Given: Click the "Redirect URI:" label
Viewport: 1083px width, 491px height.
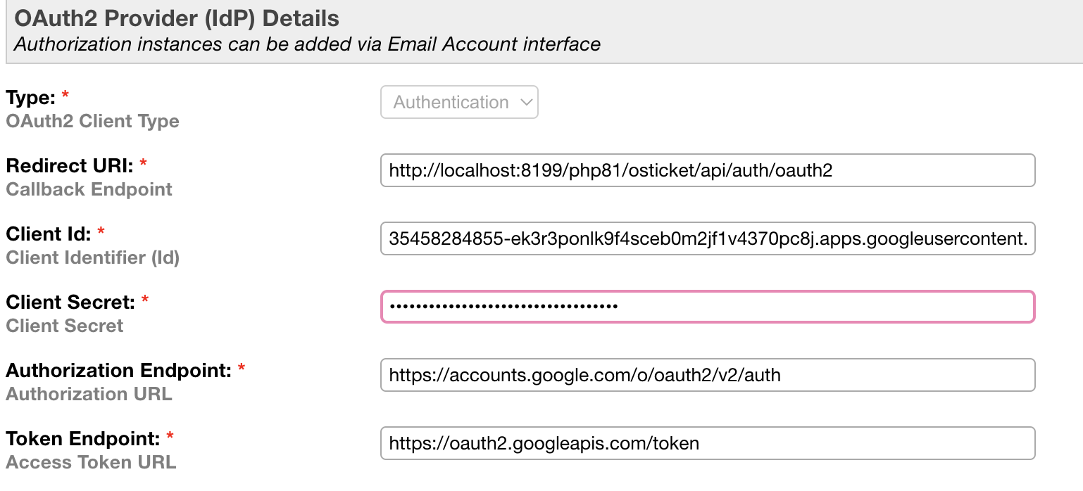Looking at the screenshot, I should (x=70, y=165).
